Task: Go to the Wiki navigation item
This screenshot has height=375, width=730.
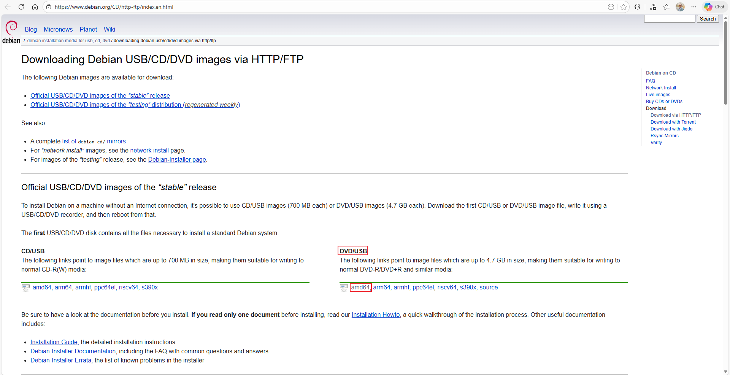Action: [109, 29]
